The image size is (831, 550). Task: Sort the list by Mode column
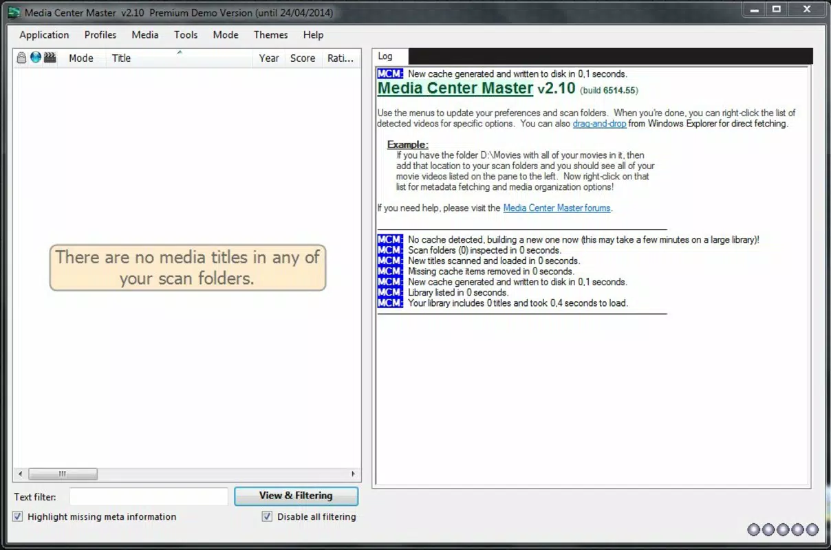[81, 58]
